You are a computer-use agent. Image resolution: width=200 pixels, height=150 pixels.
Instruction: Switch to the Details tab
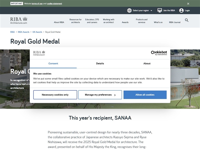[x=100, y=63]
